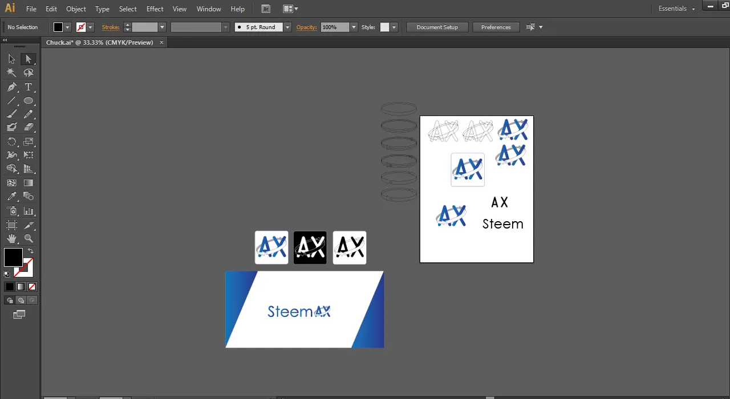Select the Eyedropper tool

tap(11, 197)
